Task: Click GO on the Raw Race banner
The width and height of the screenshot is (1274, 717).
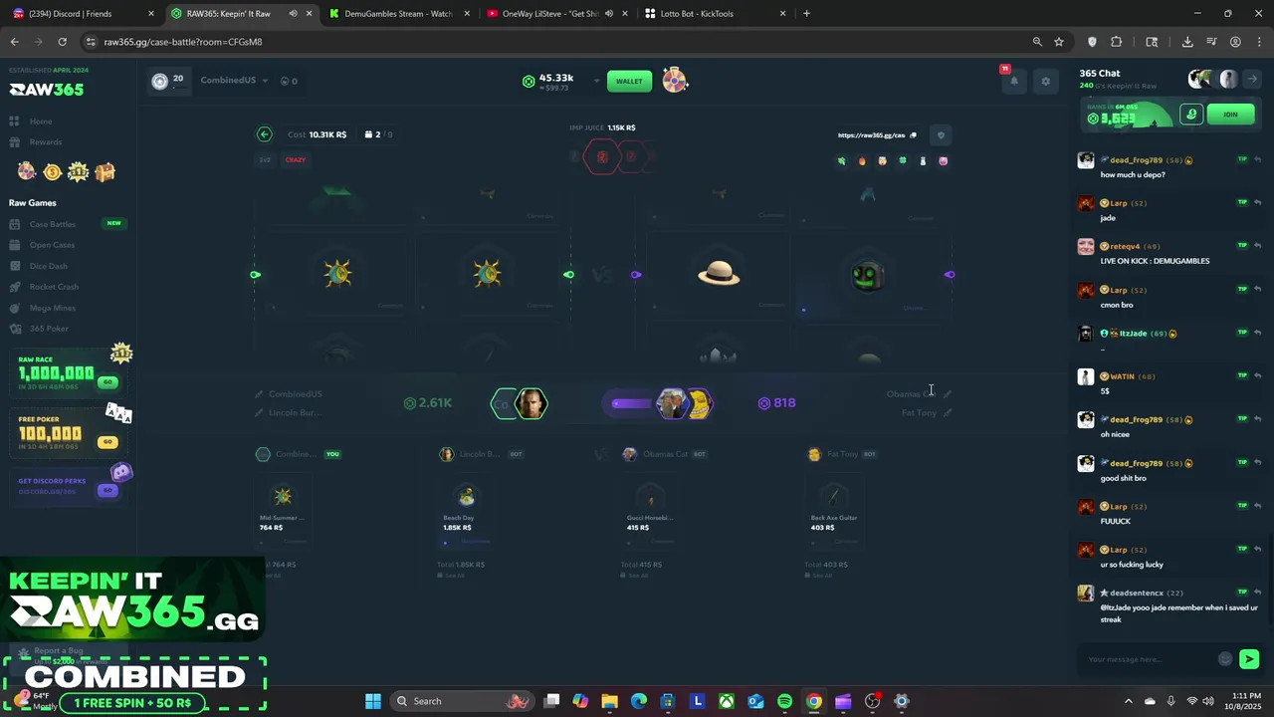Action: 107,382
